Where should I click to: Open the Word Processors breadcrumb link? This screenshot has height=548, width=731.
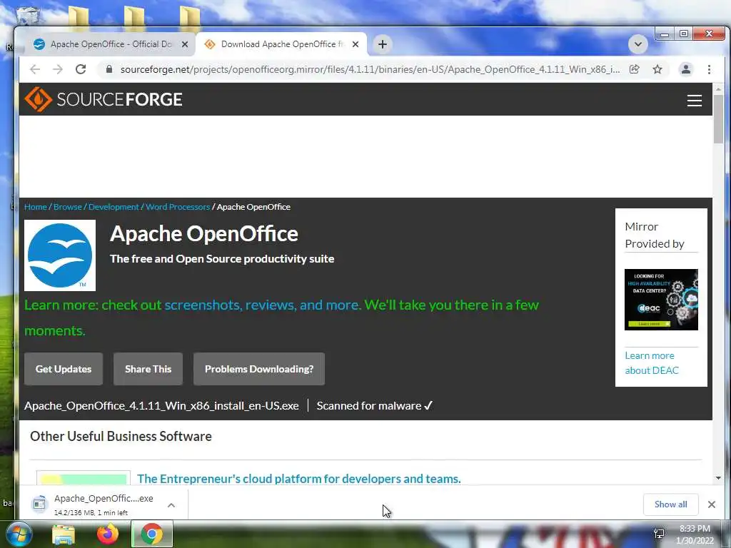[178, 207]
